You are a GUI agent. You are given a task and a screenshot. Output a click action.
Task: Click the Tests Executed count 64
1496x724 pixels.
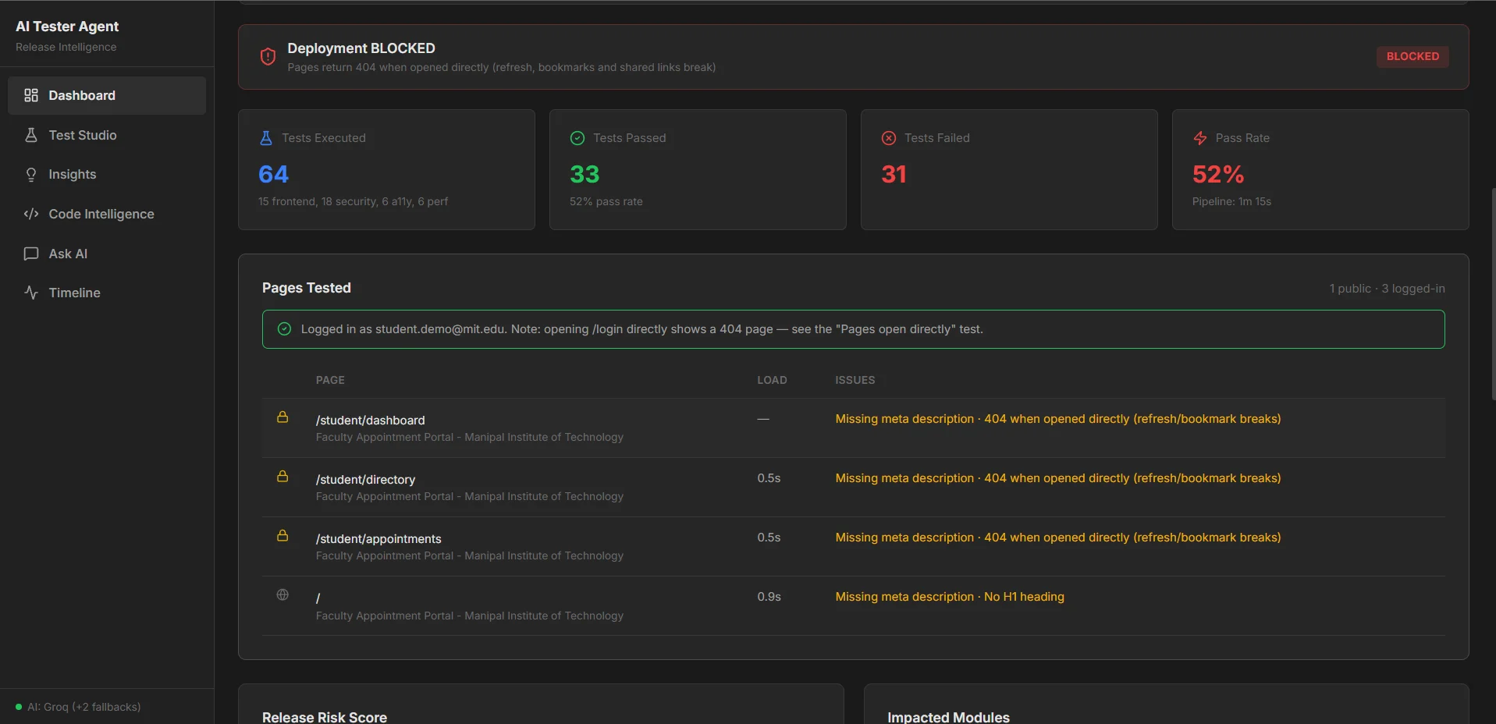[x=273, y=174]
